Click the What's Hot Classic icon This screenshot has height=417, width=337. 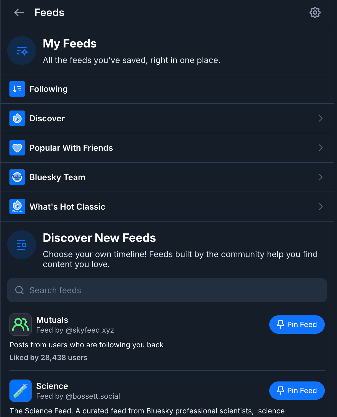pos(17,207)
